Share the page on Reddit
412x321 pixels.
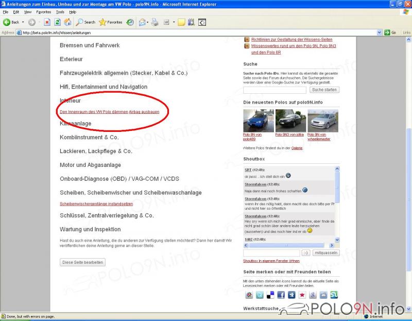tap(323, 295)
